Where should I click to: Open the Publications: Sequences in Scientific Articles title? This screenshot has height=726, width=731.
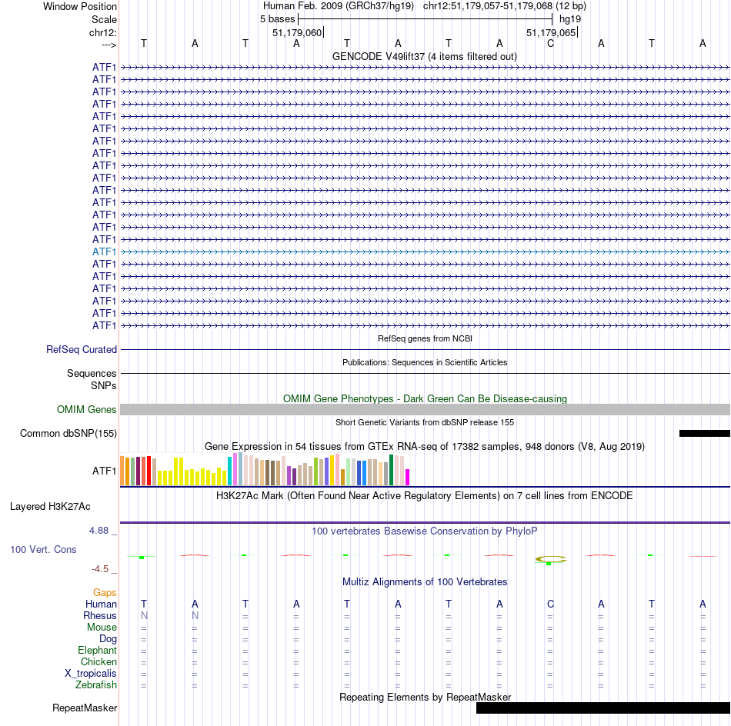[425, 362]
